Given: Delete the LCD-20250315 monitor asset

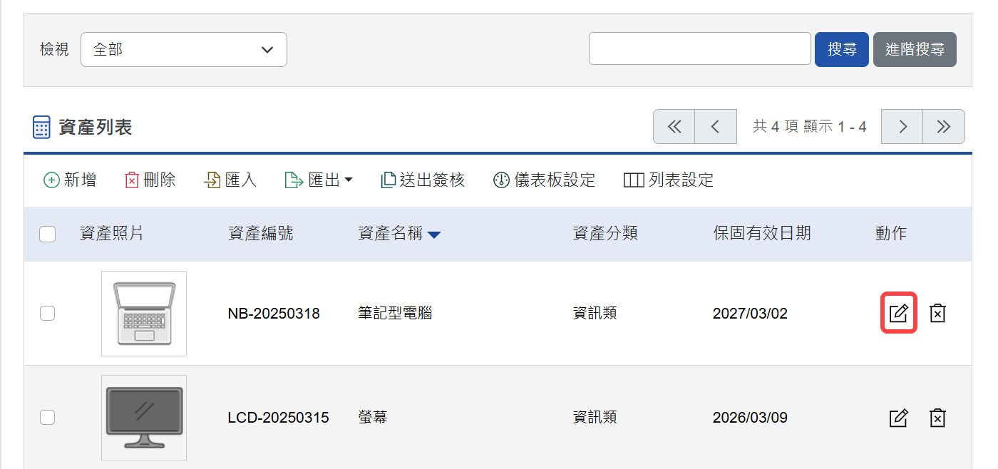Looking at the screenshot, I should click(937, 418).
